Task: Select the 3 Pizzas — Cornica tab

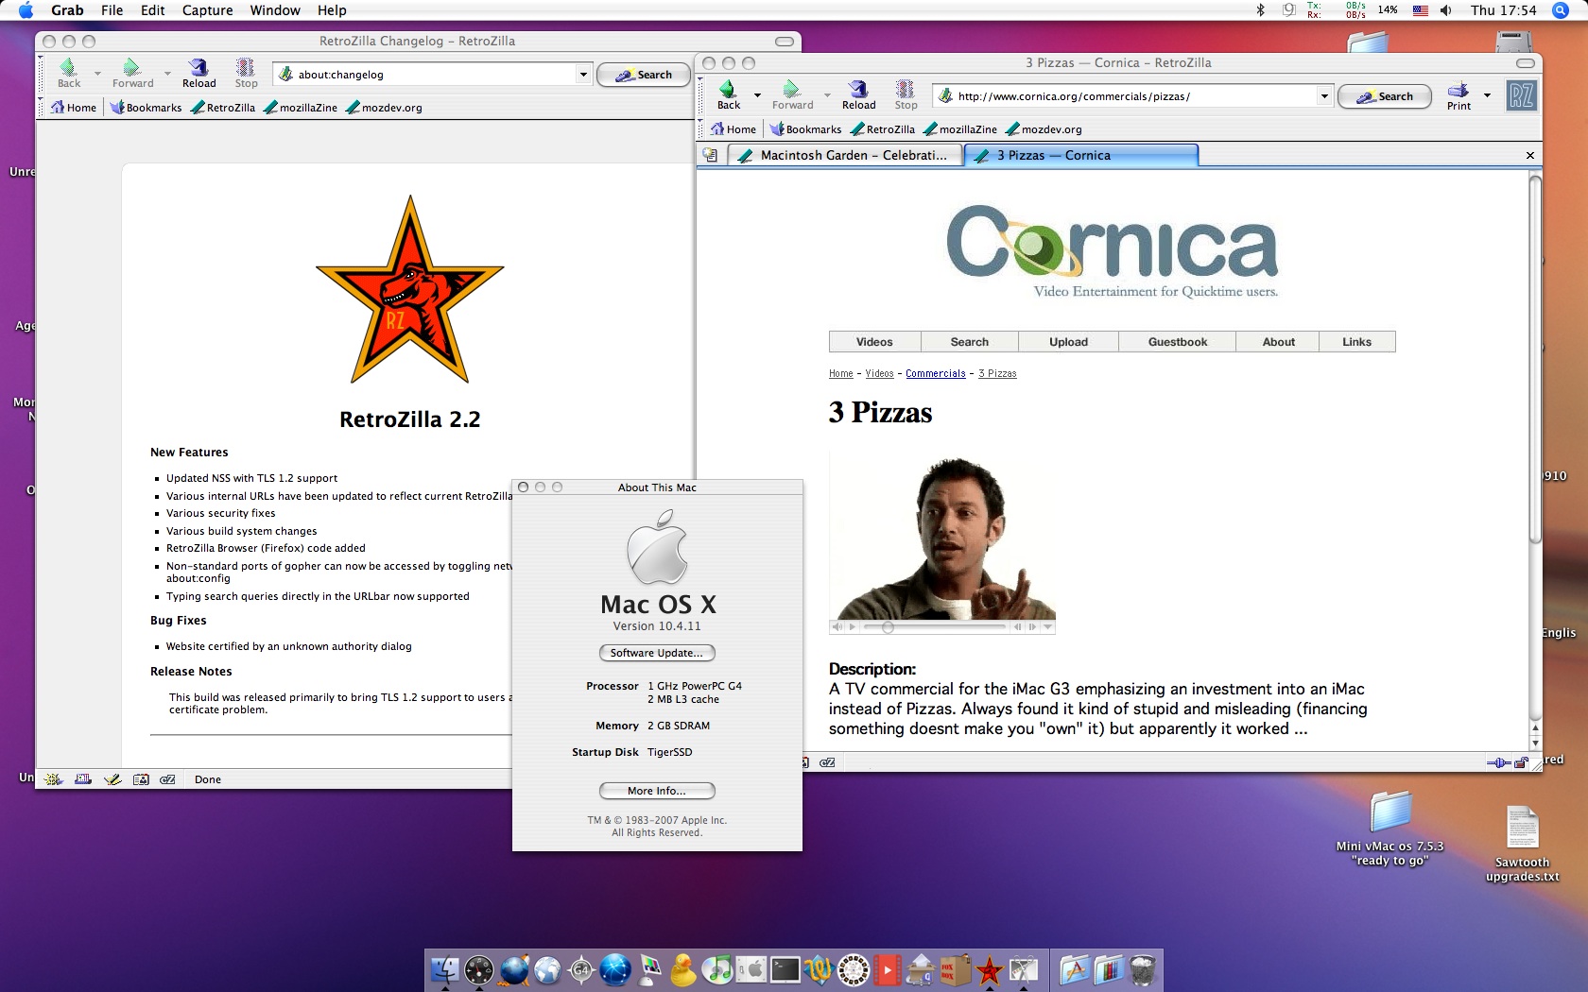Action: tap(1080, 155)
